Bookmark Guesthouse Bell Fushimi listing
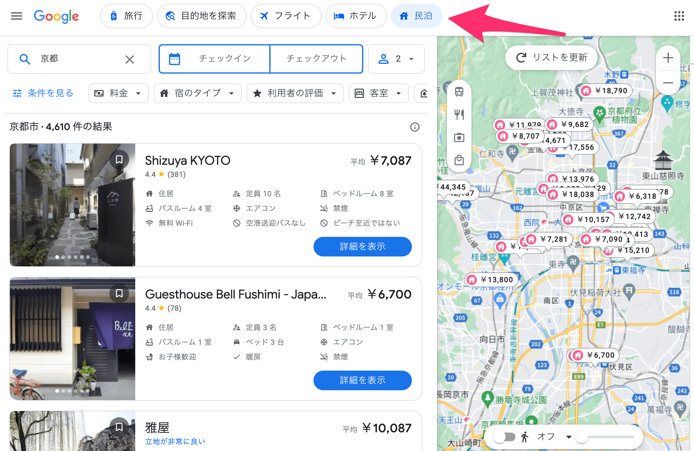 pyautogui.click(x=119, y=293)
